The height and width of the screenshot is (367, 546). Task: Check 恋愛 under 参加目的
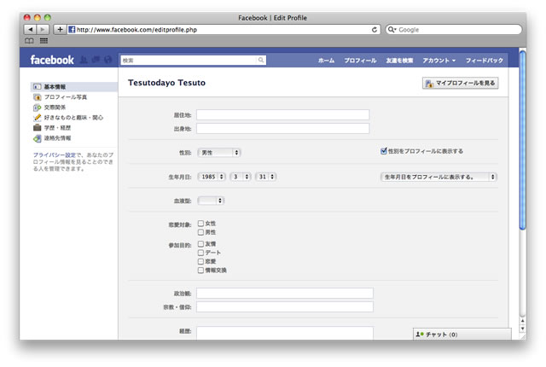[x=201, y=261]
